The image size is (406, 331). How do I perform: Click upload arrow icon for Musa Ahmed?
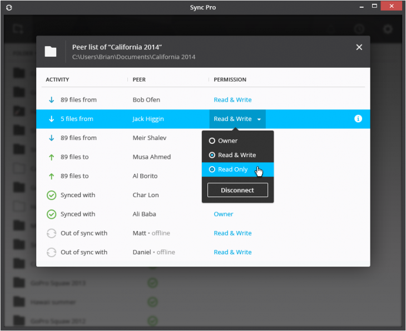[52, 157]
